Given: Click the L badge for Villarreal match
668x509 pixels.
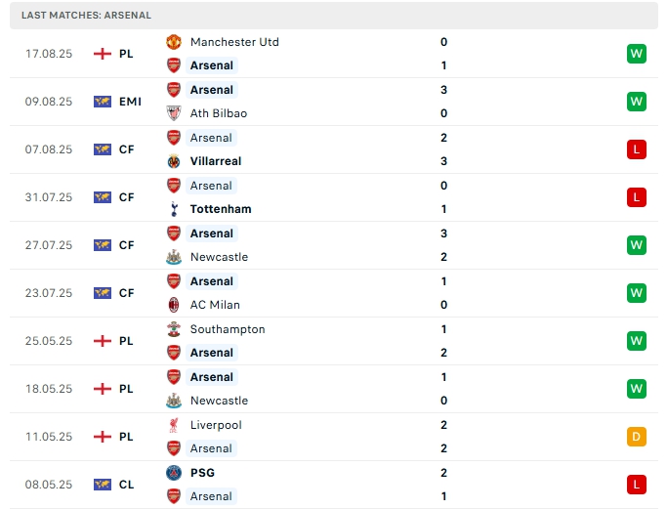Looking at the screenshot, I should point(637,149).
